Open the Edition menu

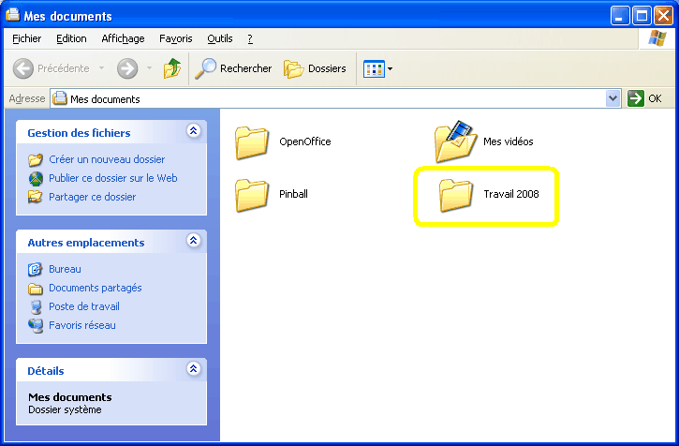click(x=71, y=38)
